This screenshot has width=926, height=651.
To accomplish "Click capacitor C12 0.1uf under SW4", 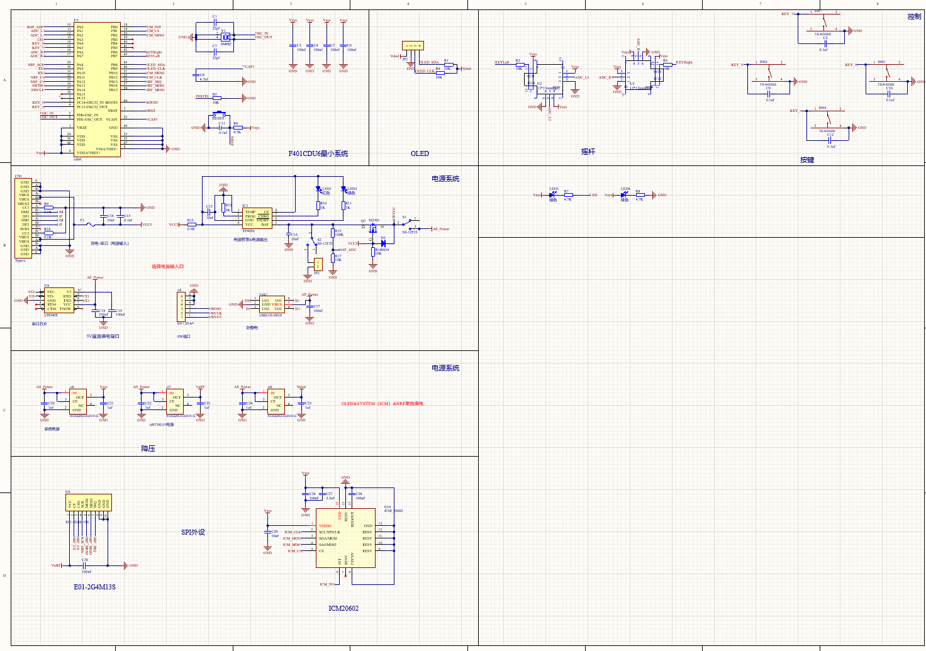I will (830, 140).
